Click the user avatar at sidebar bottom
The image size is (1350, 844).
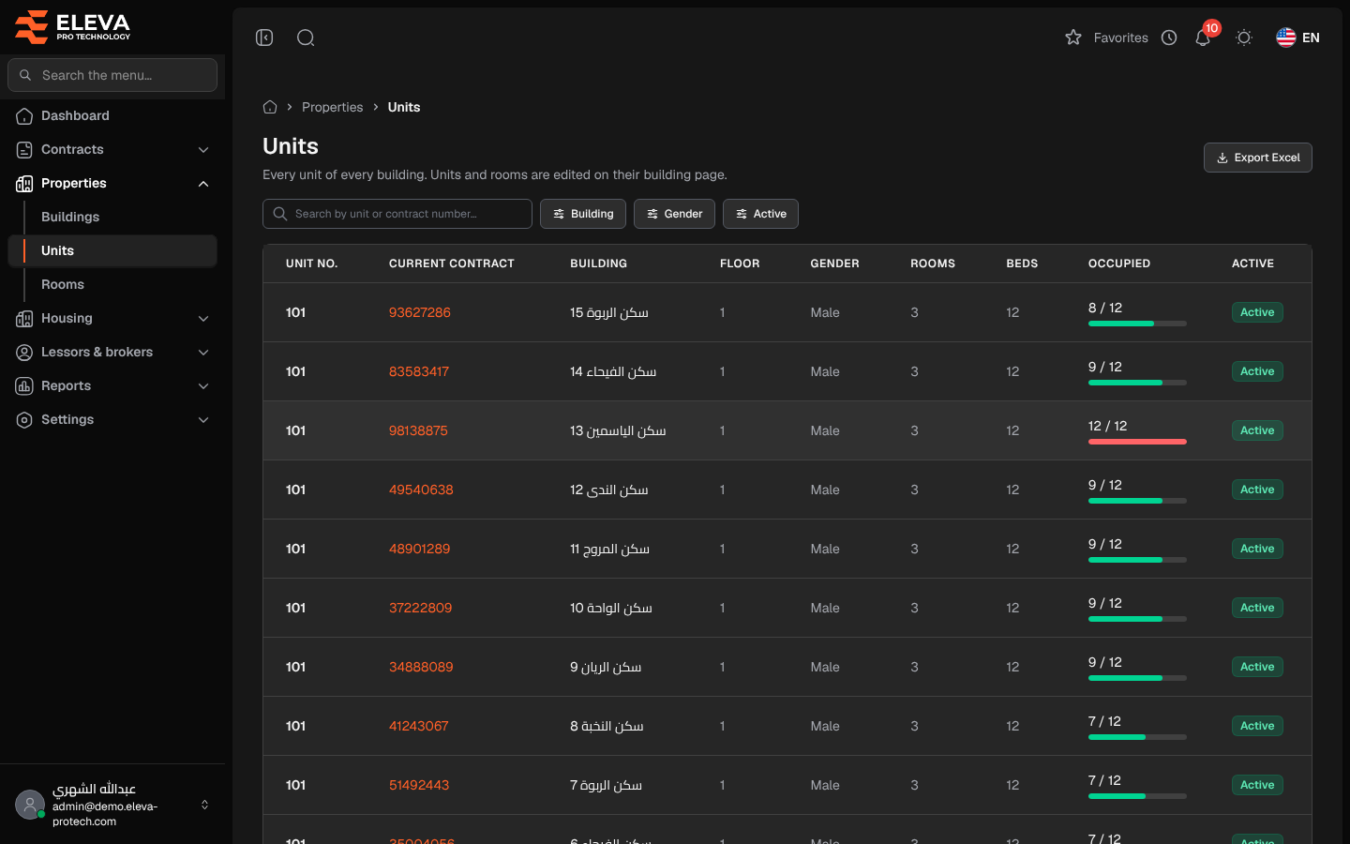tap(30, 805)
